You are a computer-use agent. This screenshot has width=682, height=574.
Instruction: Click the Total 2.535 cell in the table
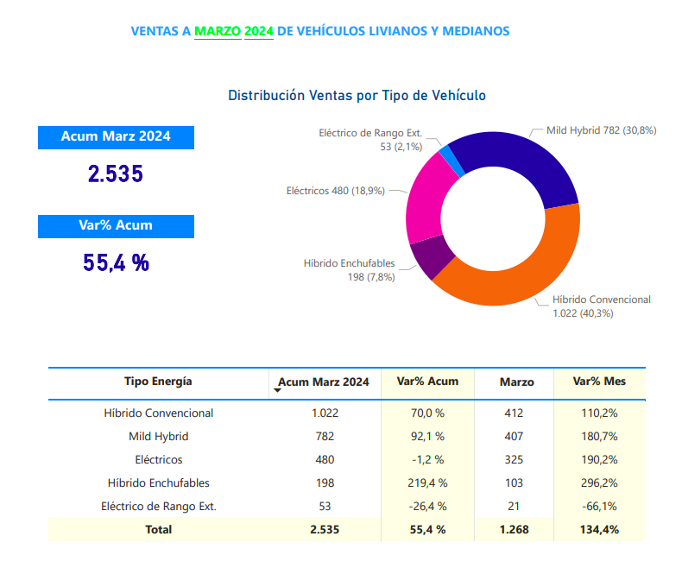(x=325, y=530)
